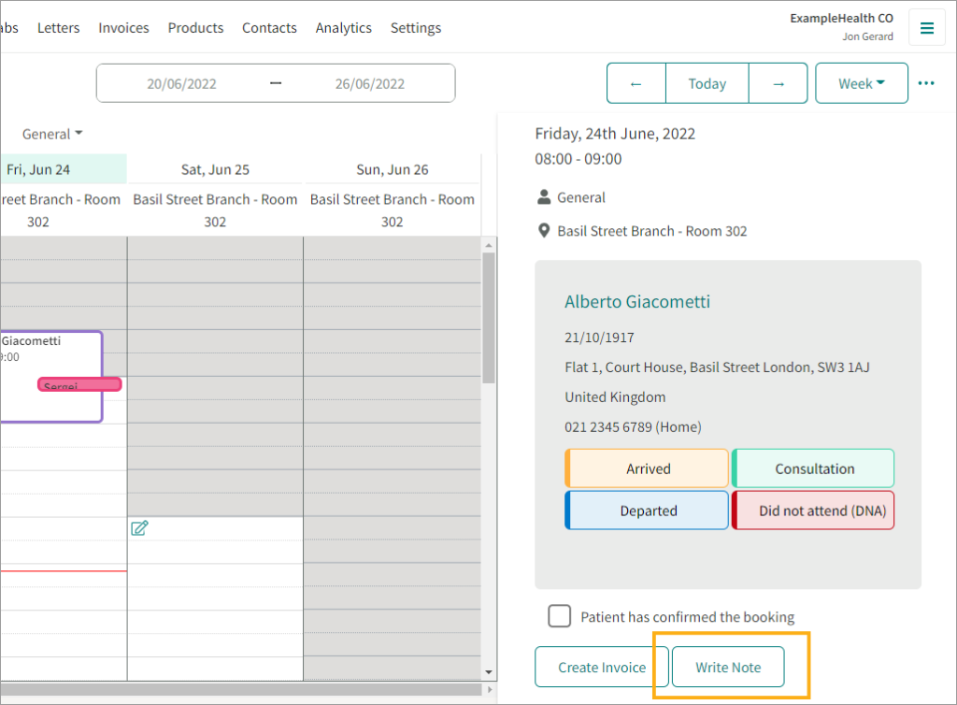Click the Sun, Jun 26 column header
Image resolution: width=957 pixels, height=705 pixels.
(393, 169)
